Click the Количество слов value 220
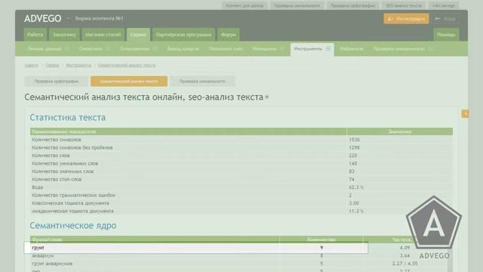Viewport: 483px width, 272px height. click(353, 156)
